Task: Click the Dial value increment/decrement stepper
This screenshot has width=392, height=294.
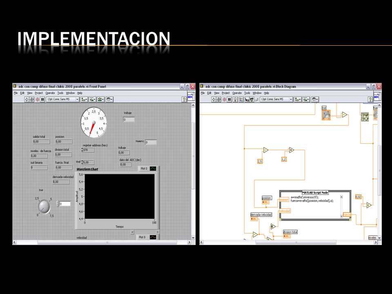Action: 58,204
